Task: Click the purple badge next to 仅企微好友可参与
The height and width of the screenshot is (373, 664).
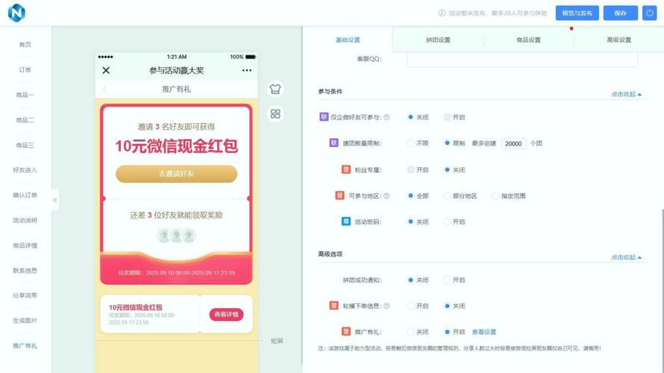Action: click(324, 116)
